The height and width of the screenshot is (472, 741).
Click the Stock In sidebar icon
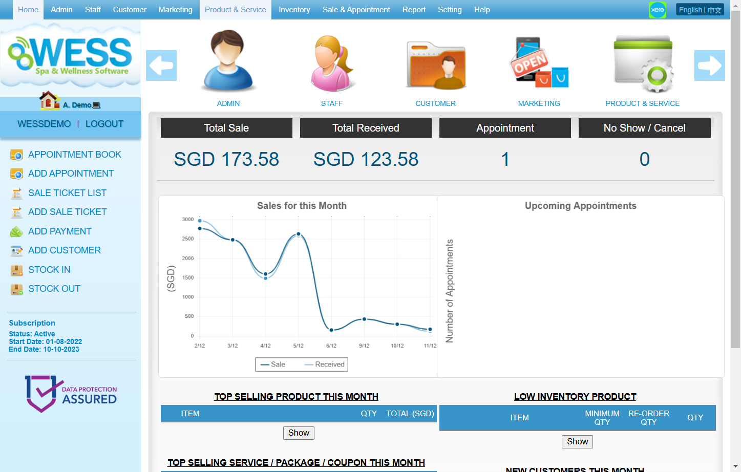pyautogui.click(x=17, y=270)
